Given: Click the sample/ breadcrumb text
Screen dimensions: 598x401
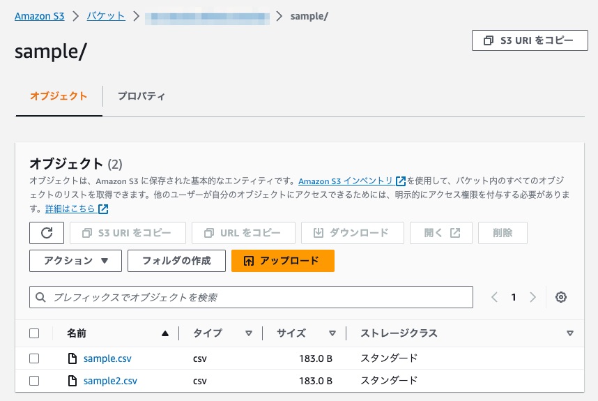Looking at the screenshot, I should (309, 17).
